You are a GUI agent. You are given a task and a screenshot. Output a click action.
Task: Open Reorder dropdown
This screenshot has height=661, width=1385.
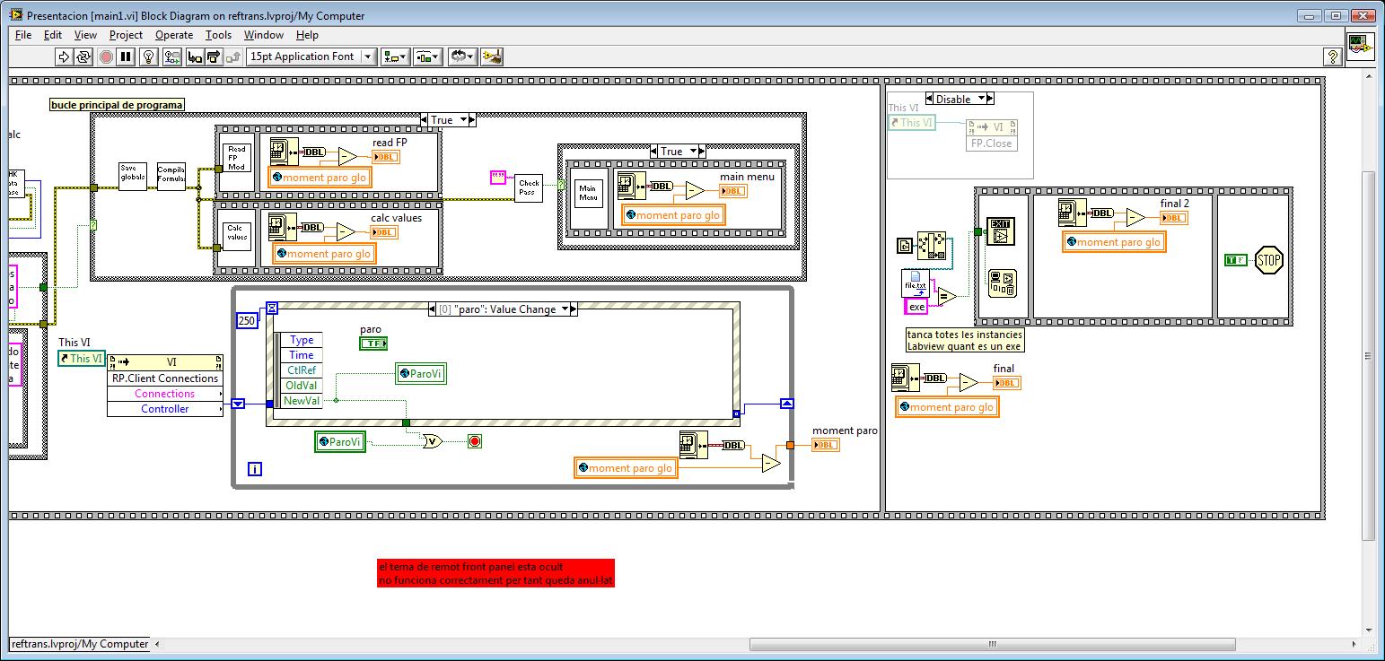(x=462, y=57)
